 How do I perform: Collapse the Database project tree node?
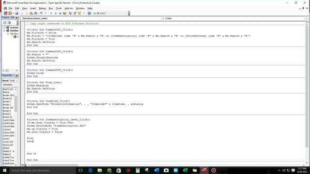point(4,31)
